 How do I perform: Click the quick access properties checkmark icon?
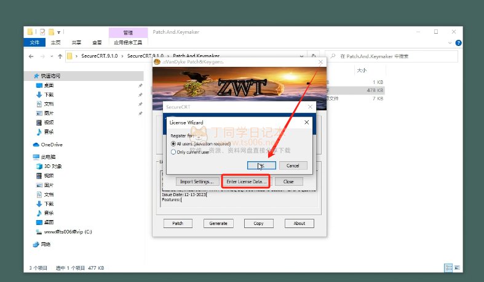pyautogui.click(x=42, y=32)
